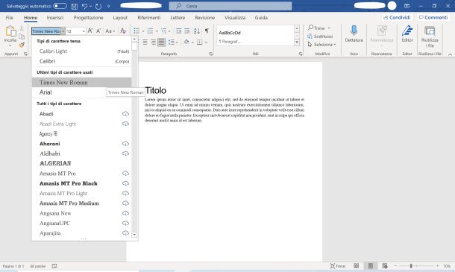Open the font size dropdown arrow
The width and height of the screenshot is (455, 272).
tap(84, 31)
